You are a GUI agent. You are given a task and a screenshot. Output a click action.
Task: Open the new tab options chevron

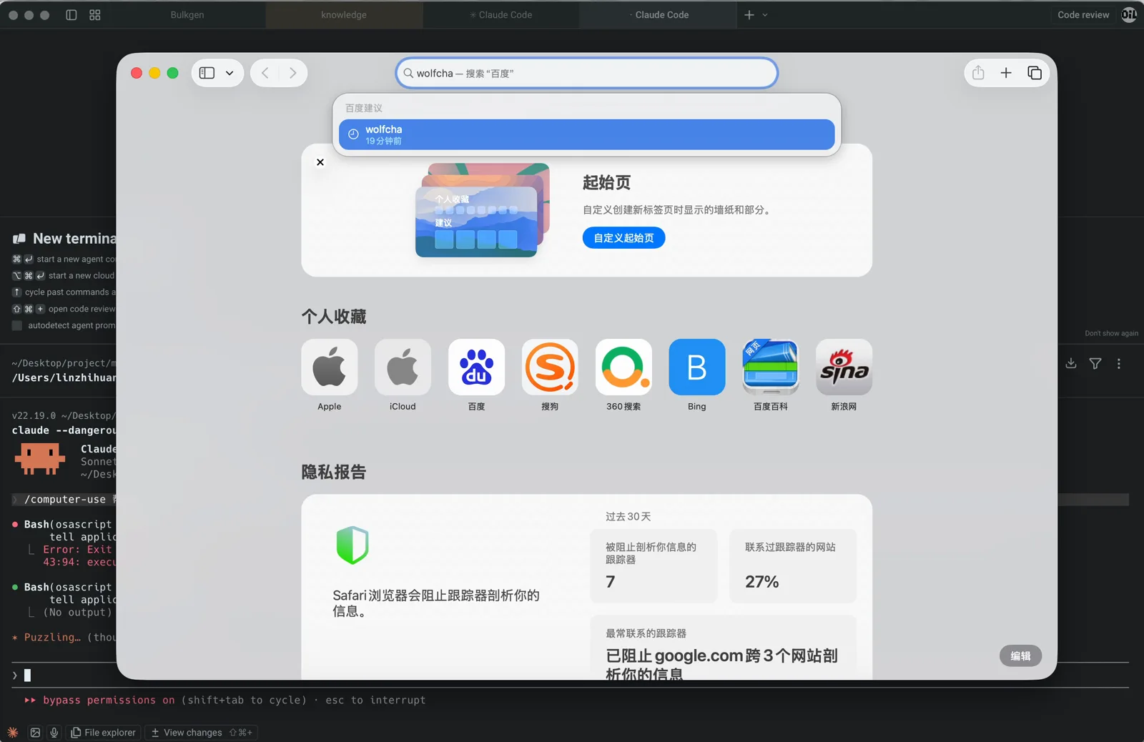pyautogui.click(x=765, y=14)
